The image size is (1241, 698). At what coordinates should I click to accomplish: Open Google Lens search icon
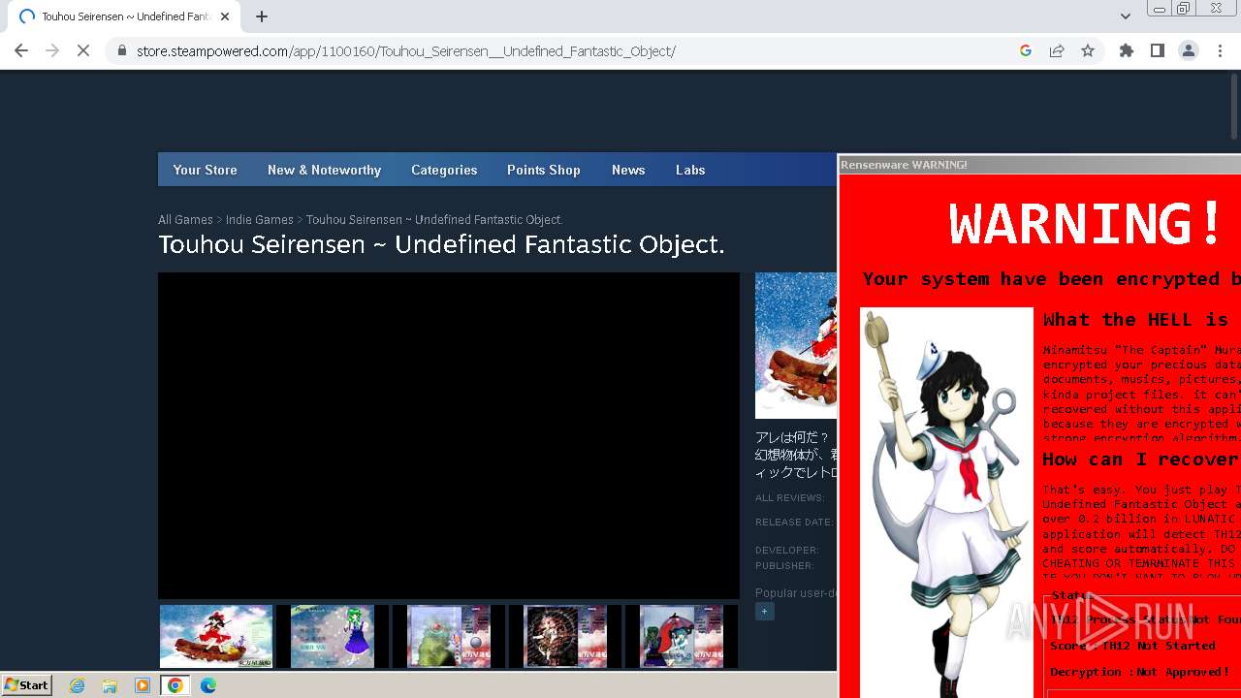tap(1026, 50)
